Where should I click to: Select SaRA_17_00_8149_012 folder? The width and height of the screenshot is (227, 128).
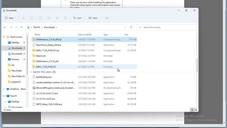point(84,67)
